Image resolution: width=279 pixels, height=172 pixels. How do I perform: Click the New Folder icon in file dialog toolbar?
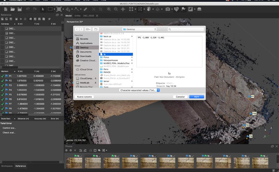(96, 29)
